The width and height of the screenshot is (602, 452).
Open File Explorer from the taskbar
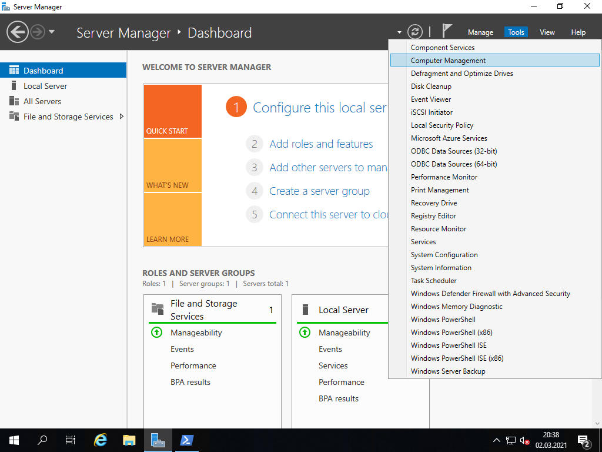coord(129,440)
